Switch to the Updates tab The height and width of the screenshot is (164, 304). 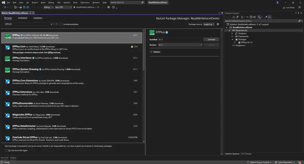click(x=38, y=18)
